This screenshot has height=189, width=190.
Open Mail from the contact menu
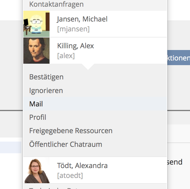[x=36, y=104]
